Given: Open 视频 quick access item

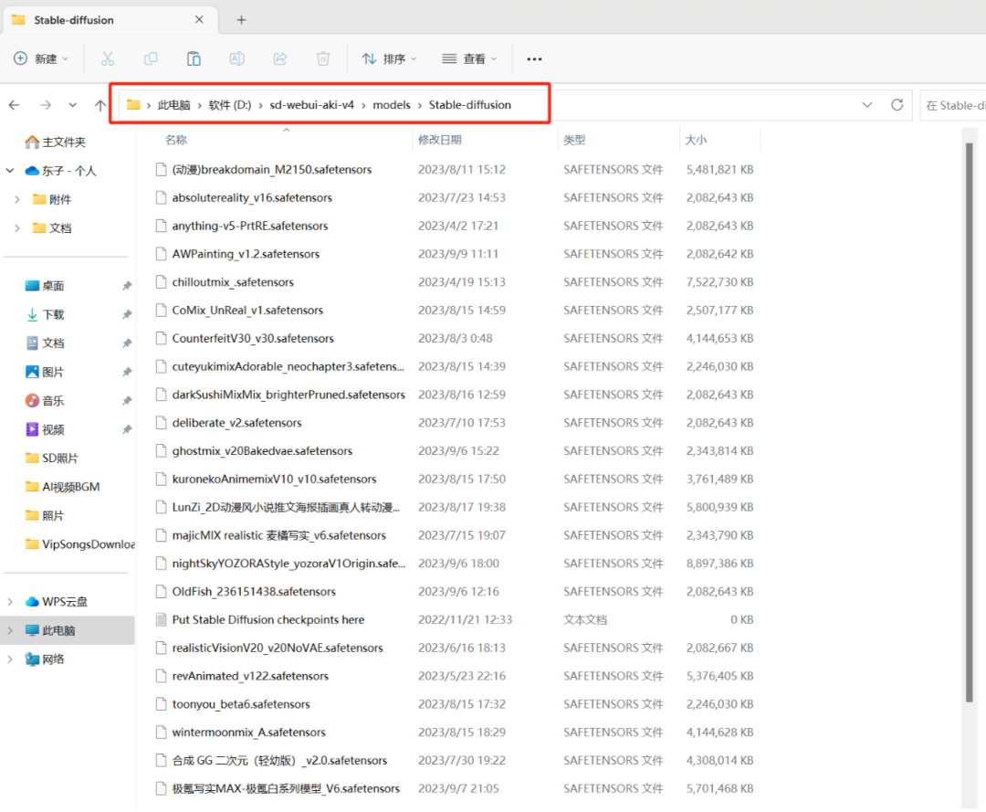Looking at the screenshot, I should tap(45, 429).
